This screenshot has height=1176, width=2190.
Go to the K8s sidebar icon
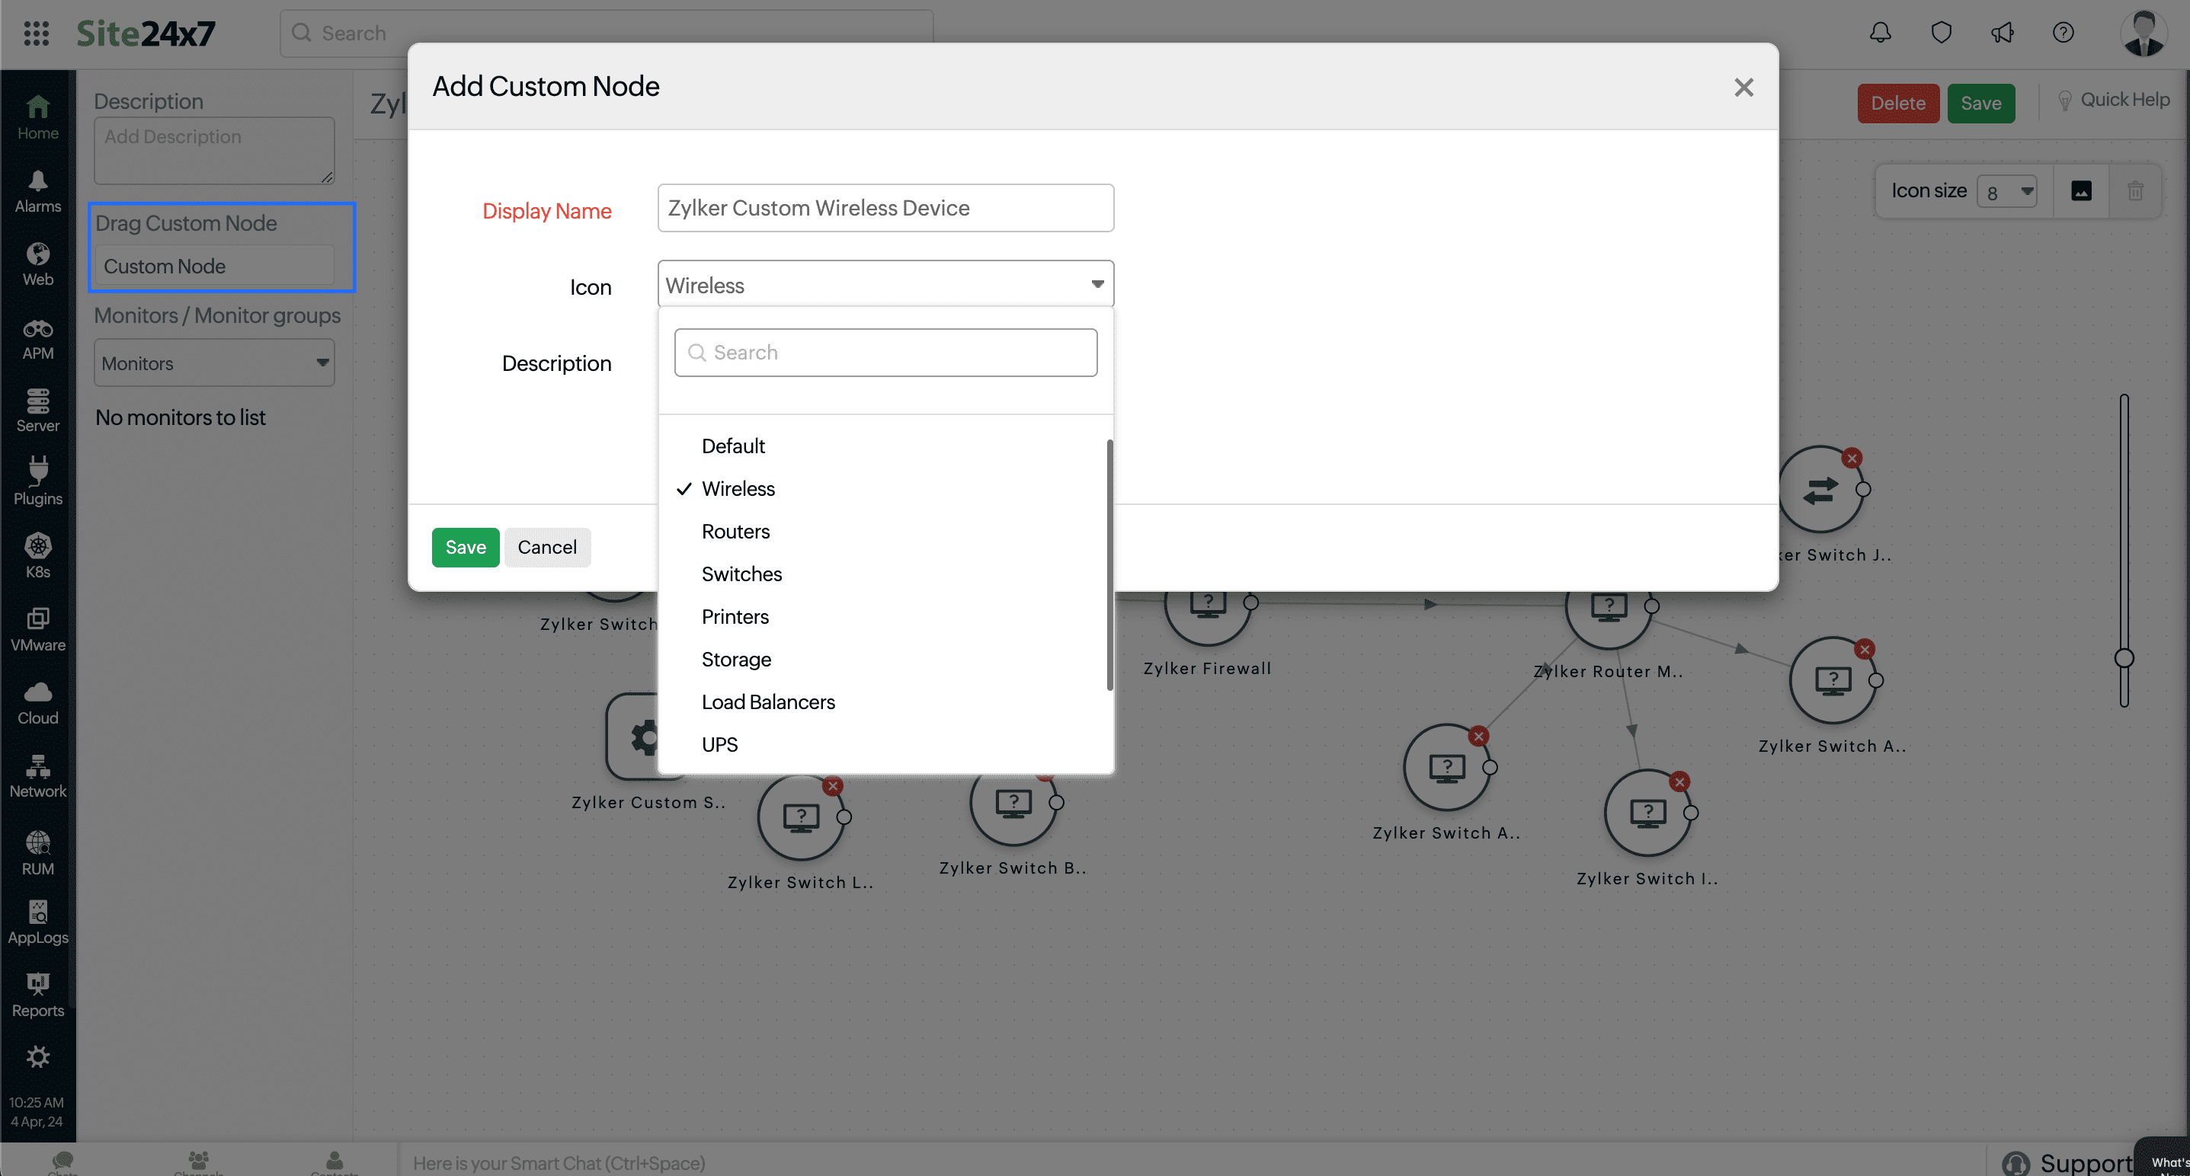(37, 554)
